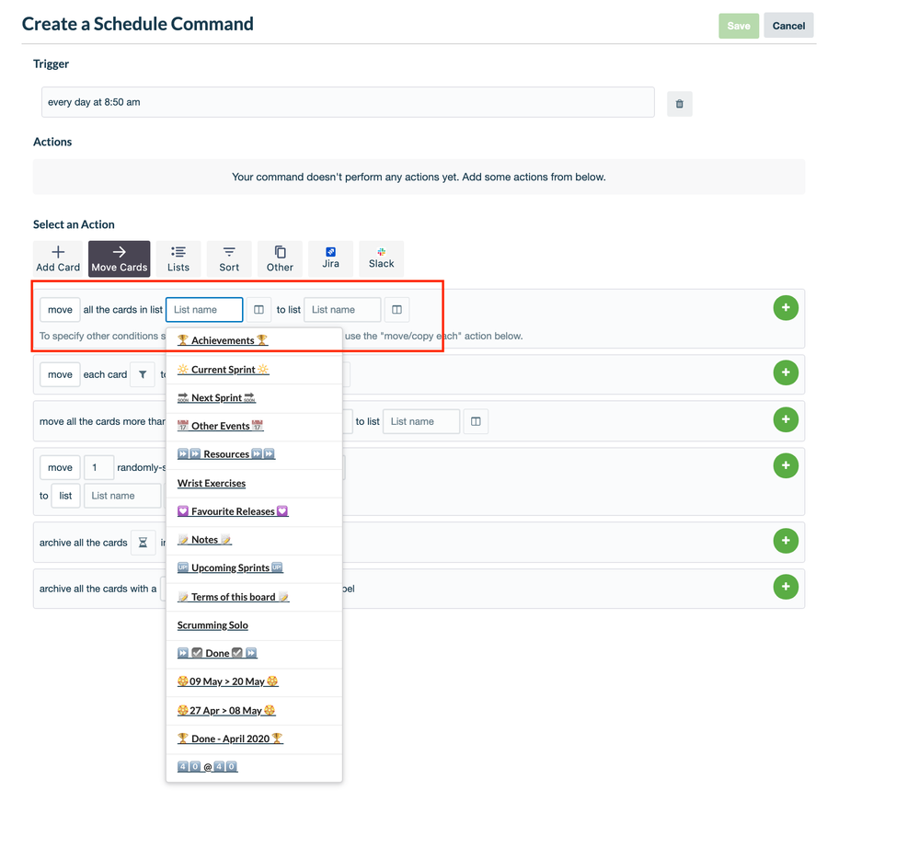This screenshot has height=859, width=919.
Task: Select Next Sprint in the dropdown
Action: click(x=255, y=398)
